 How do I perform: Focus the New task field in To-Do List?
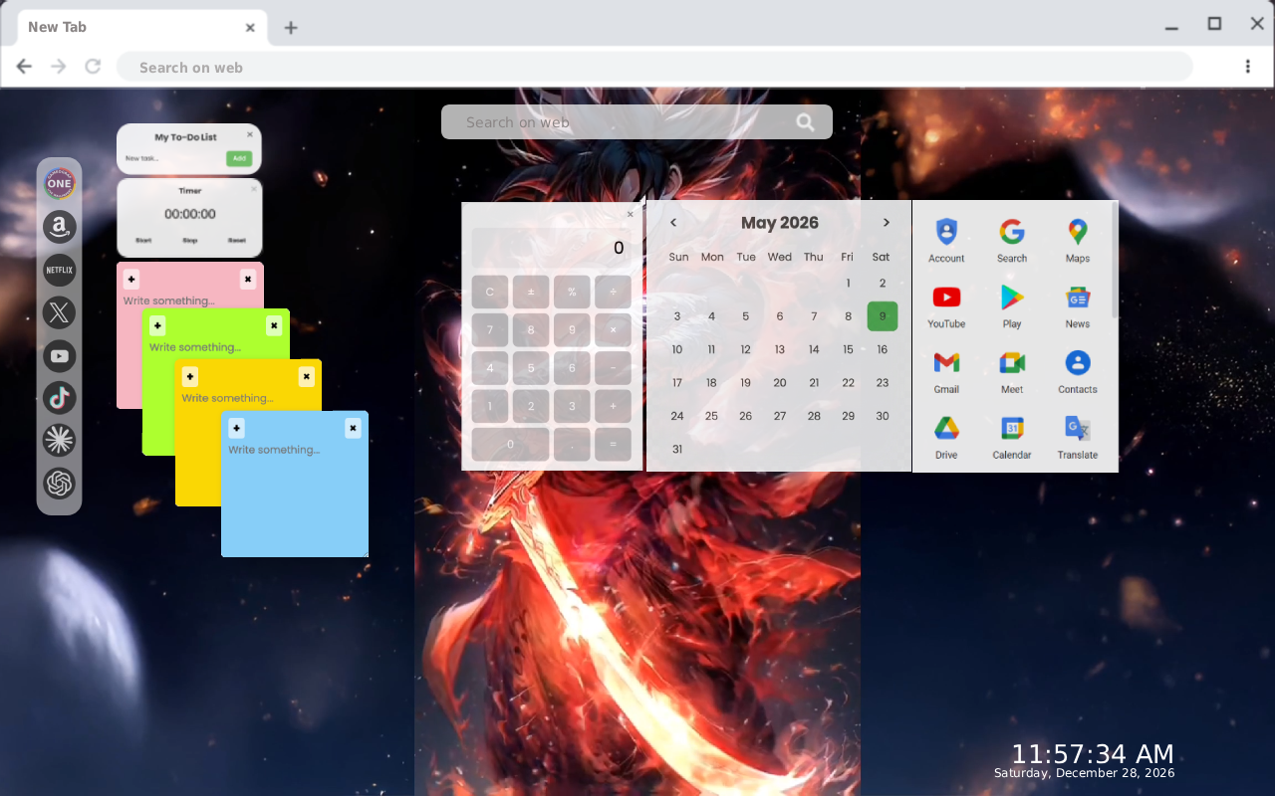[x=173, y=158]
